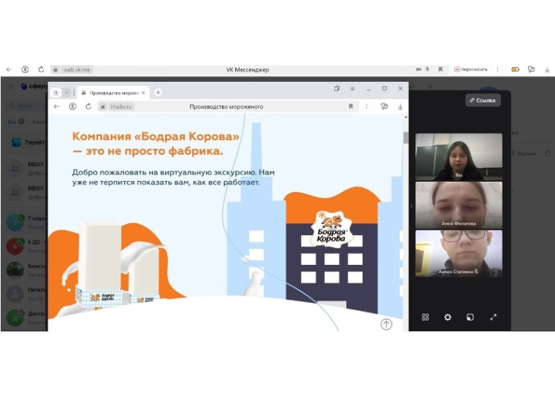Viewport: 555px width, 416px height.
Task: Click the tab counter box showing 1
Action: (56, 93)
